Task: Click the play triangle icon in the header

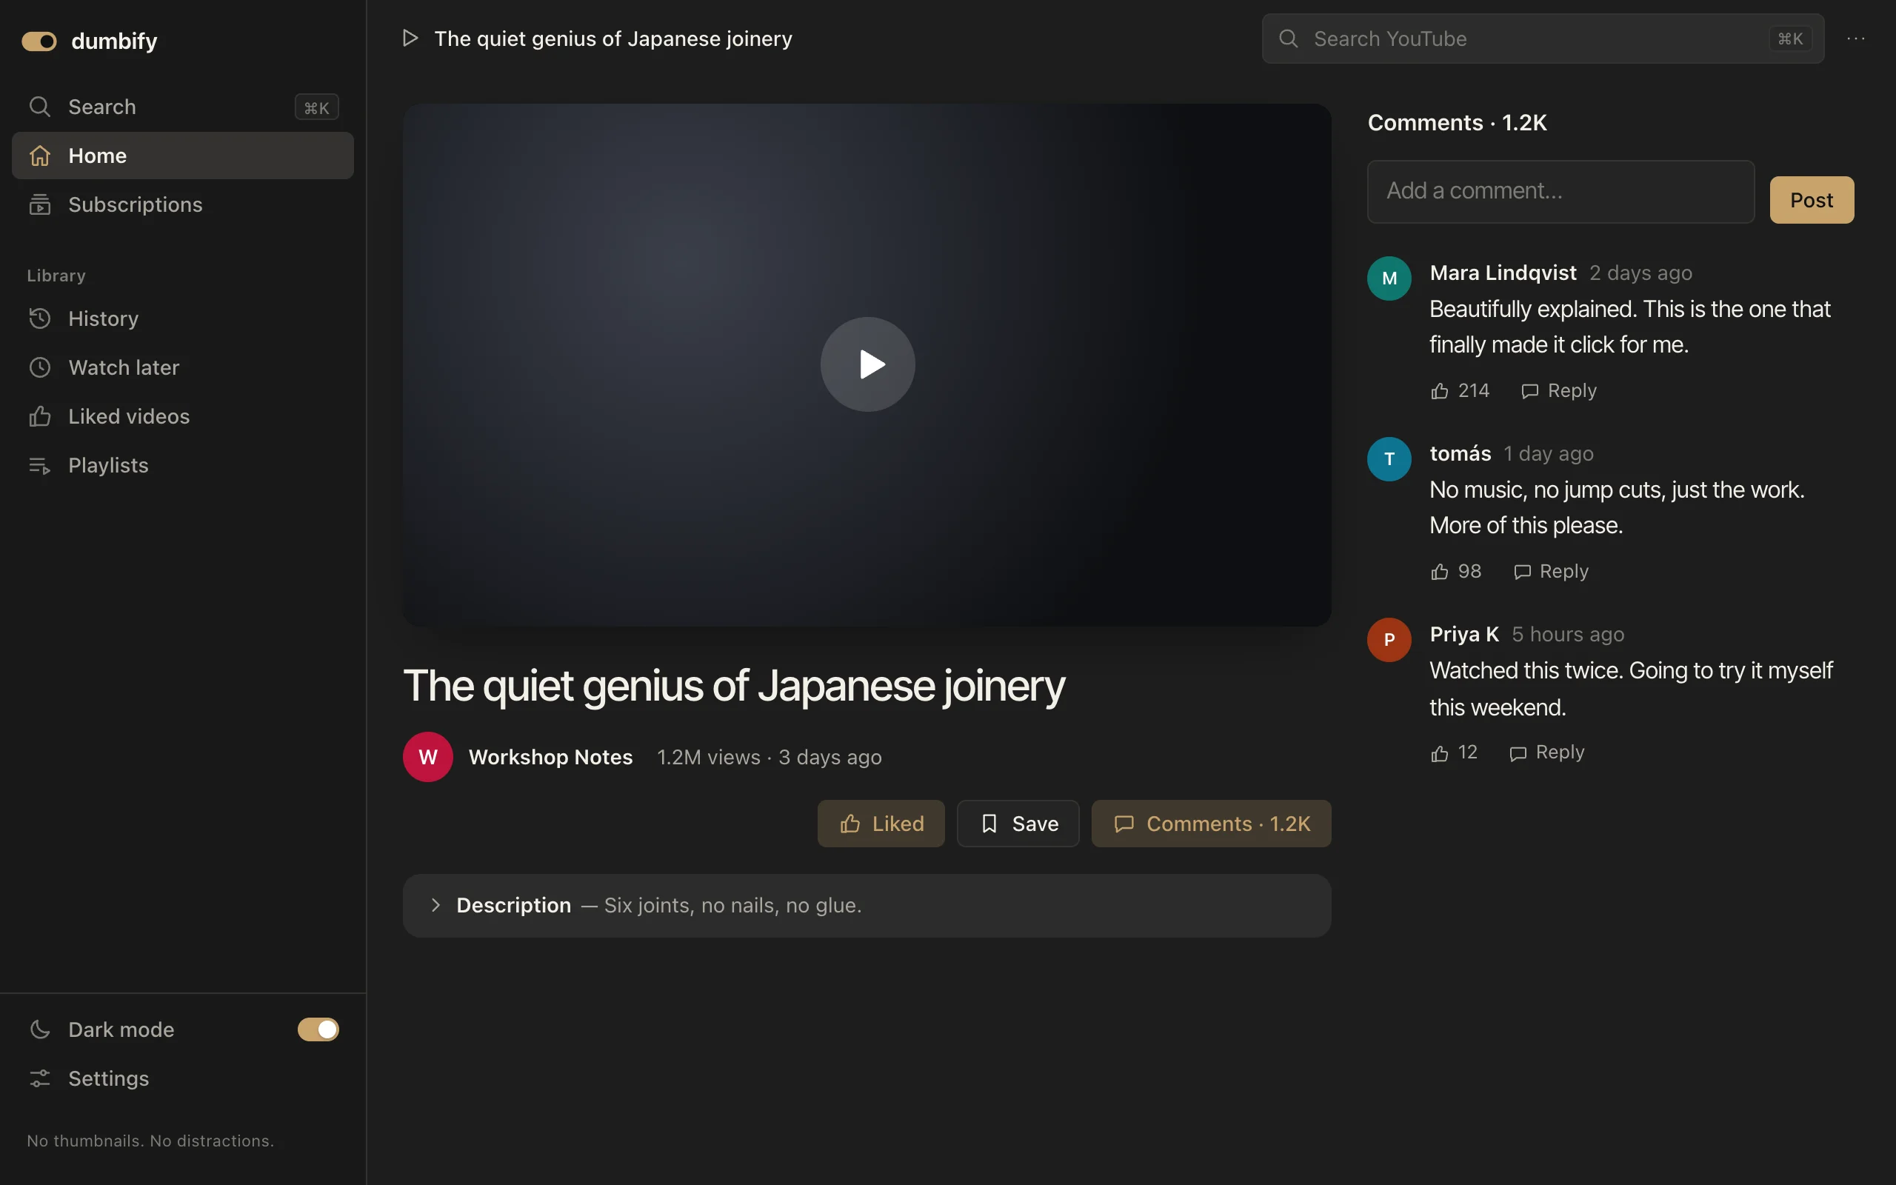Action: click(410, 39)
